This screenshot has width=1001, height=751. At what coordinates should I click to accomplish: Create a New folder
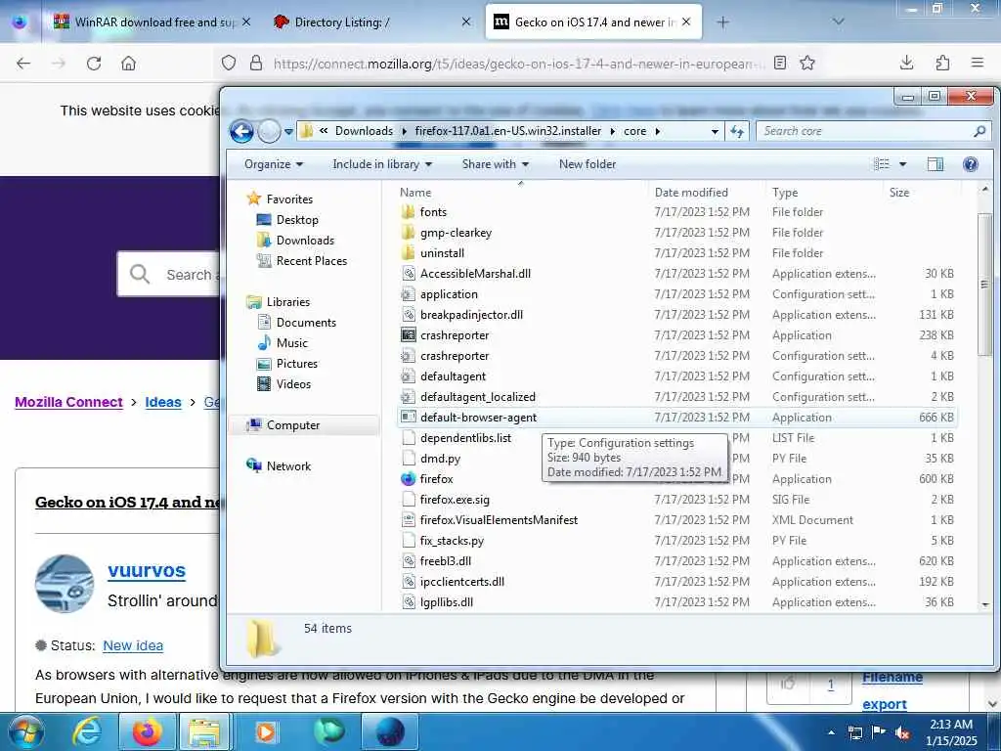pyautogui.click(x=588, y=164)
